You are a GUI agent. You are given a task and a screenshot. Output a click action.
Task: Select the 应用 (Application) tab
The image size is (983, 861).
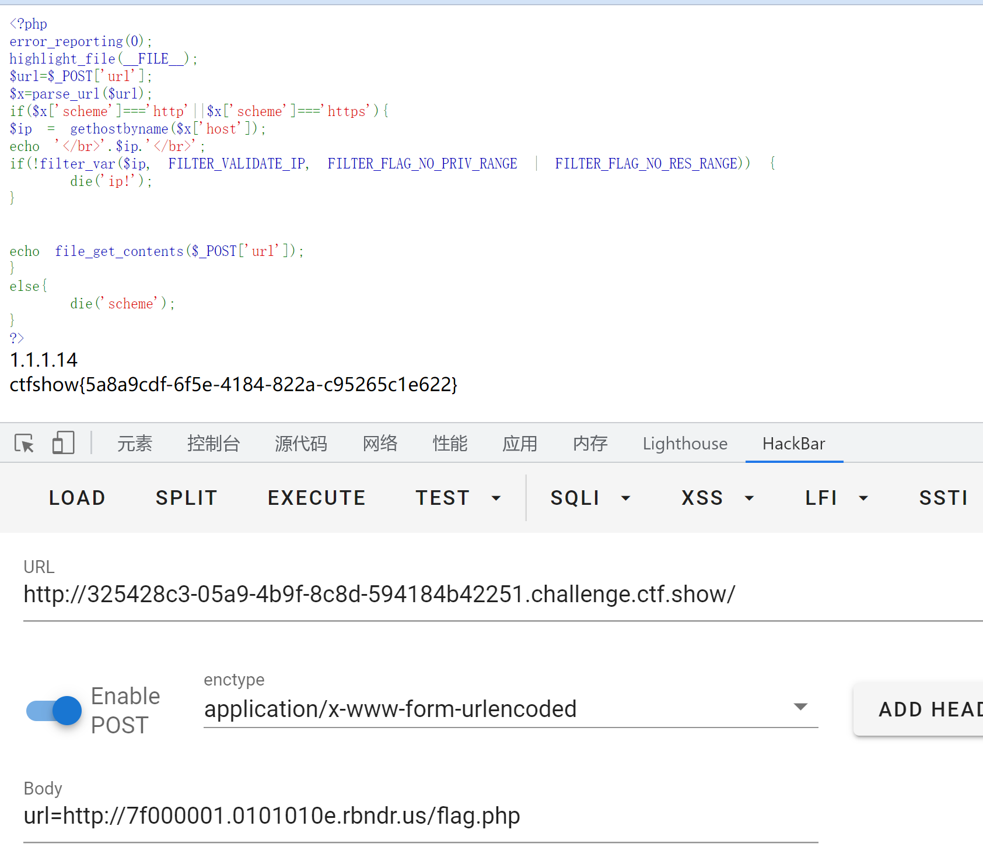point(520,444)
